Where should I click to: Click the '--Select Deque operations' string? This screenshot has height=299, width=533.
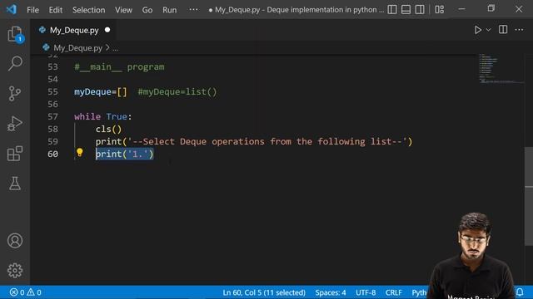tap(267, 142)
